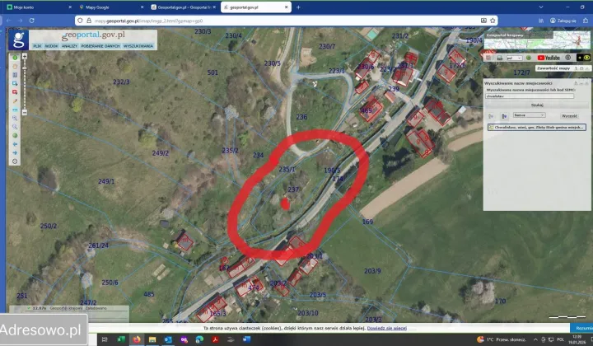Viewport: 593px width, 346px height.
Task: Open Adobe Acrobat from the taskbar
Action: [215, 339]
